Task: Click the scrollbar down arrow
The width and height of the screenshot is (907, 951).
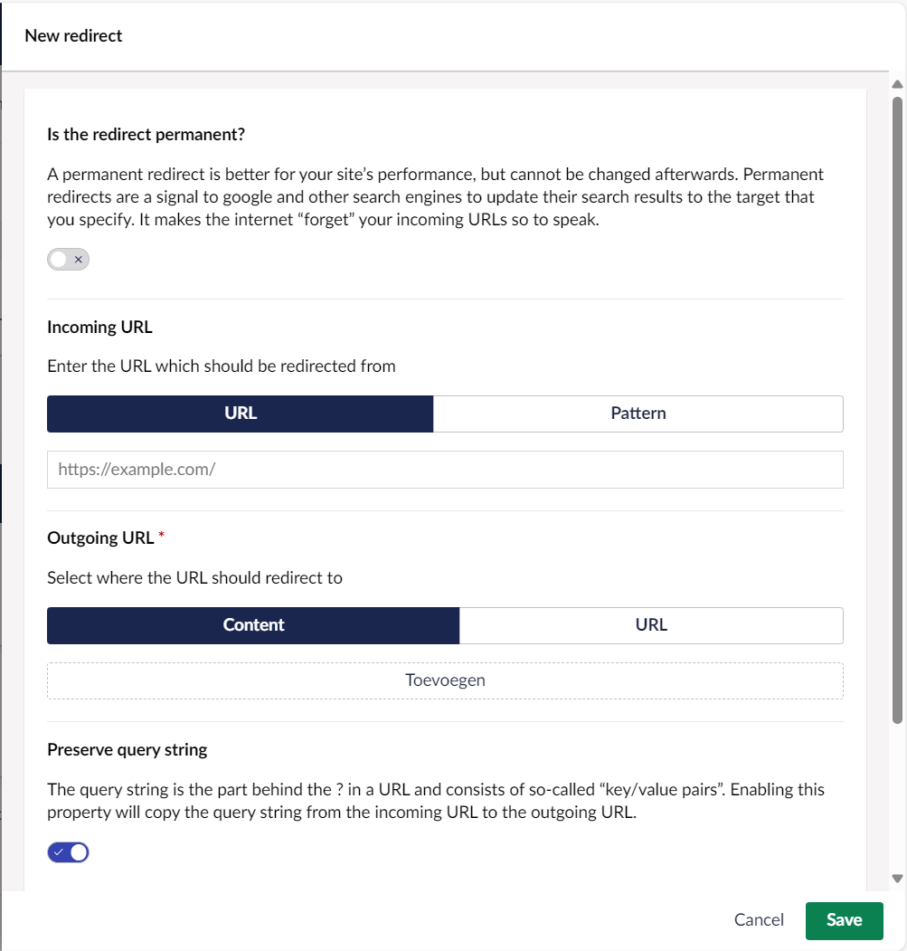Action: point(897,879)
